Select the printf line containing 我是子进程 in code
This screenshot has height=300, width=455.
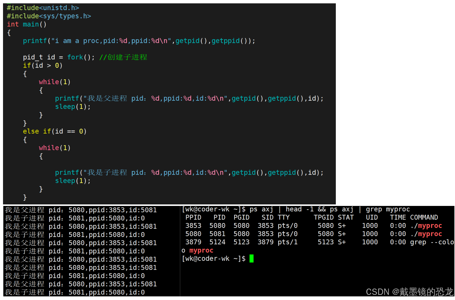pos(189,173)
